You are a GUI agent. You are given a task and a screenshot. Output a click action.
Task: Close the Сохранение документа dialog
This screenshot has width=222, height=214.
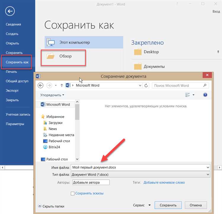tap(207, 75)
